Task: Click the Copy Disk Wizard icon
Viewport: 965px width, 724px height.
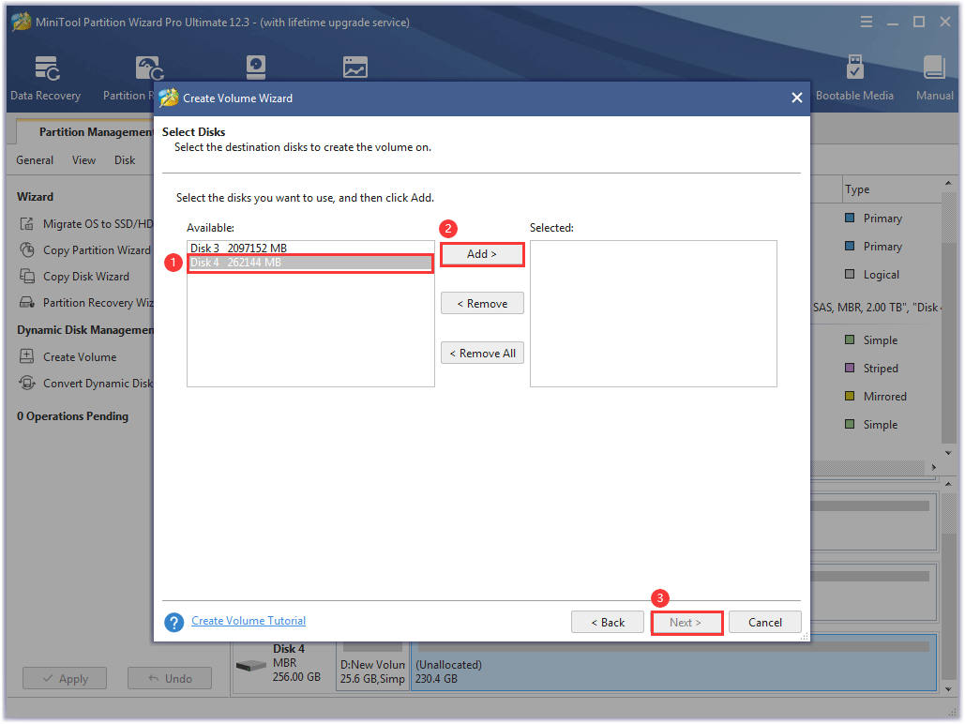Action: point(26,276)
